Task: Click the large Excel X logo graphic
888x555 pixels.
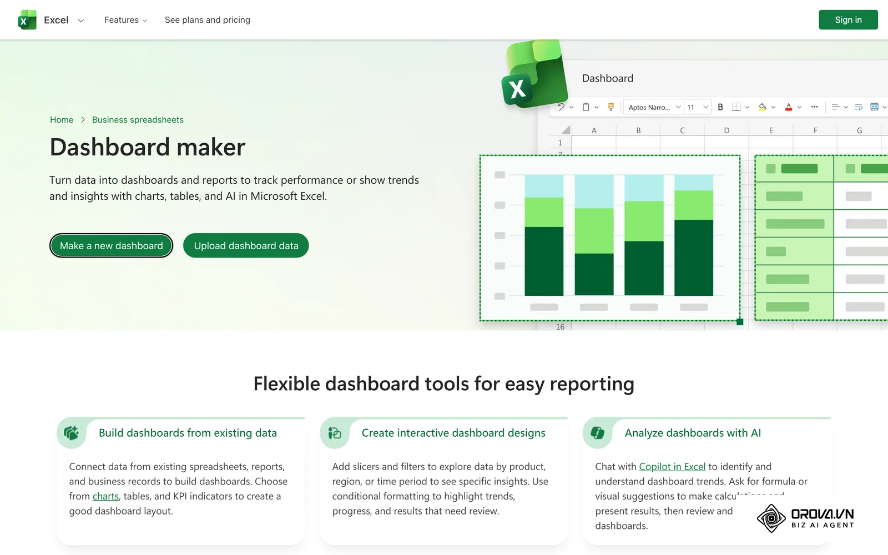Action: [534, 73]
